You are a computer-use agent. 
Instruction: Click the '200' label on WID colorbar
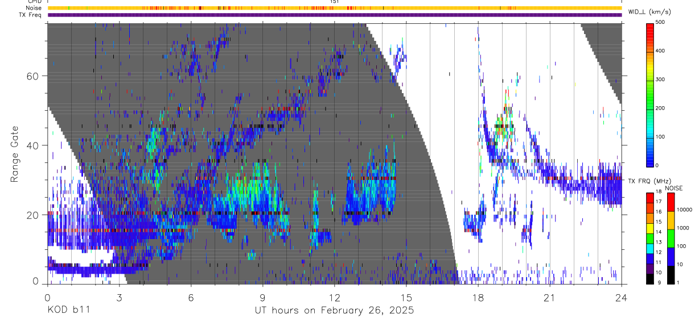661,108
